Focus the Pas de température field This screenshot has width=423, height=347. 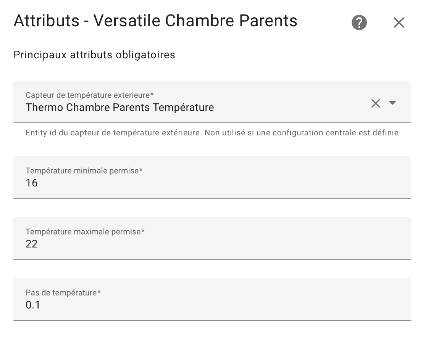(212, 299)
